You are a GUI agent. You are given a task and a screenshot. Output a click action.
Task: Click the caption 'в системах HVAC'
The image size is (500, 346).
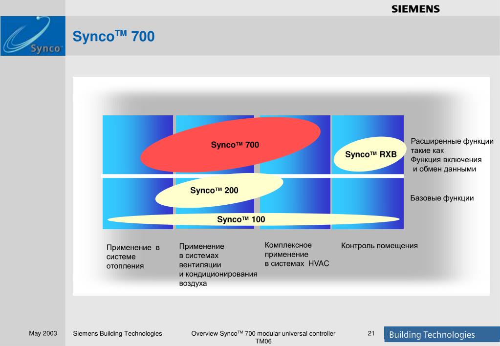tap(297, 263)
